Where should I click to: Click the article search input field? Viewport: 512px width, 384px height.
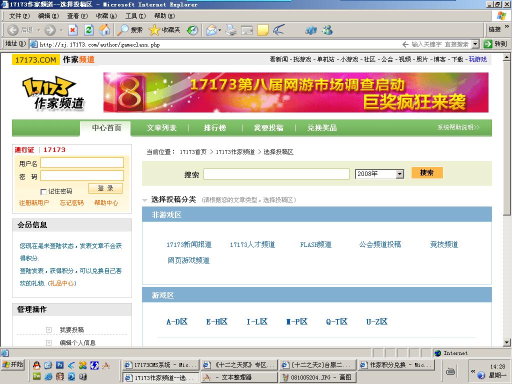[276, 174]
